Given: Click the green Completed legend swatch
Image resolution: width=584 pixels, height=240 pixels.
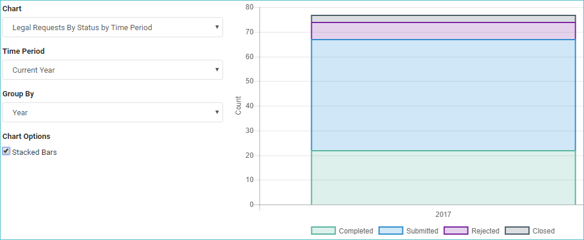Looking at the screenshot, I should click(x=323, y=231).
